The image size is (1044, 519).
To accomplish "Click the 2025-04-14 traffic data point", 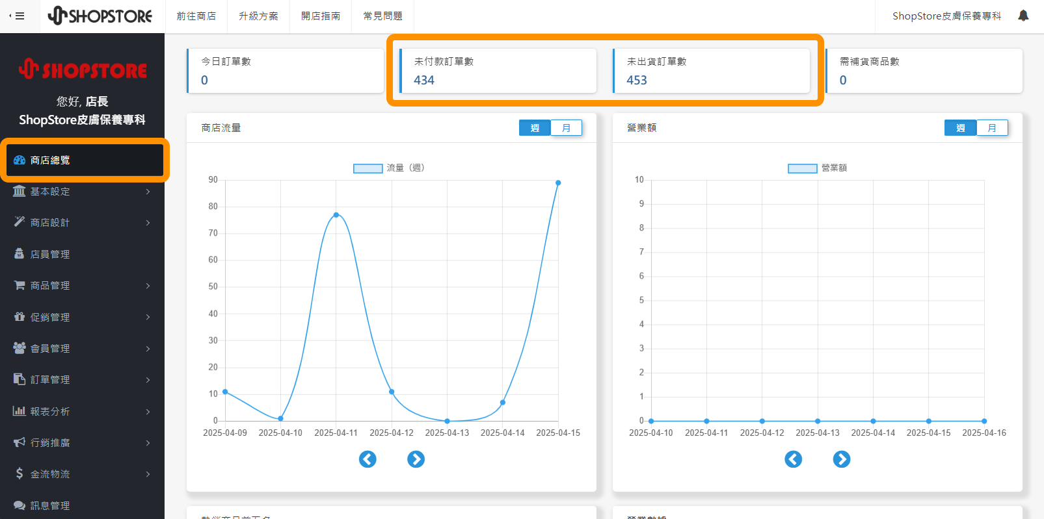I will pos(503,403).
